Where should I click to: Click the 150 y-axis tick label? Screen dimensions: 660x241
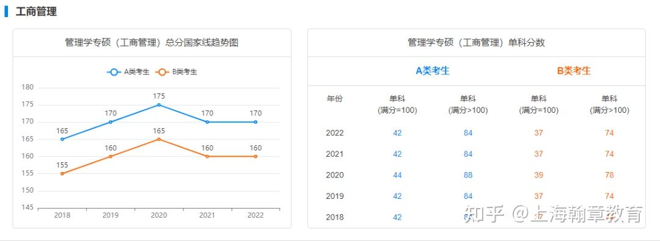click(x=28, y=191)
